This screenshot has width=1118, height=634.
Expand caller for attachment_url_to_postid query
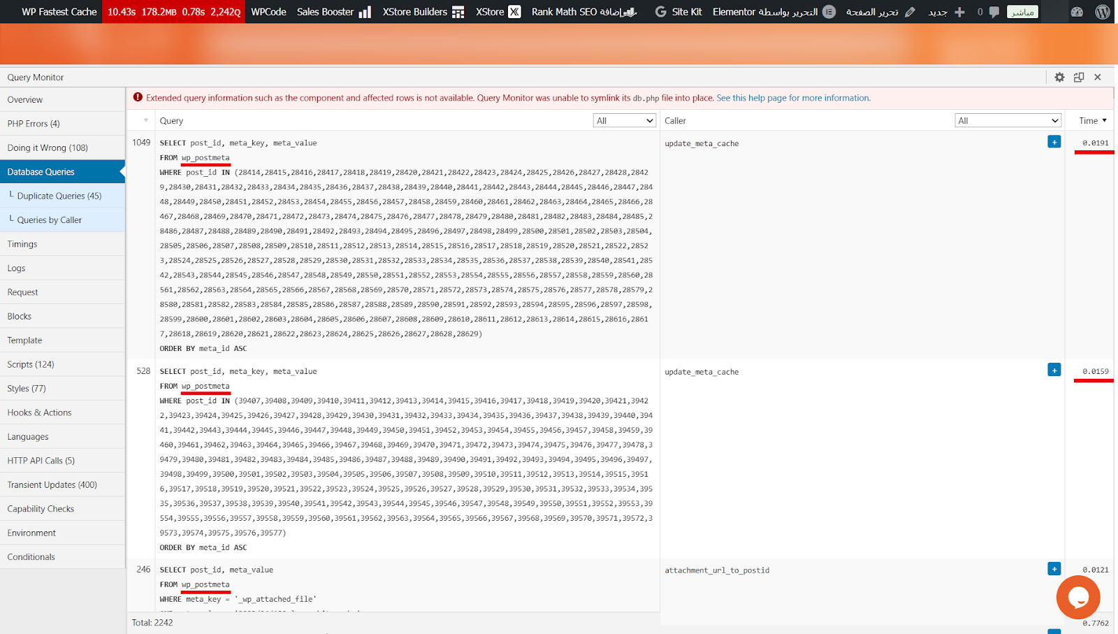tap(1054, 569)
